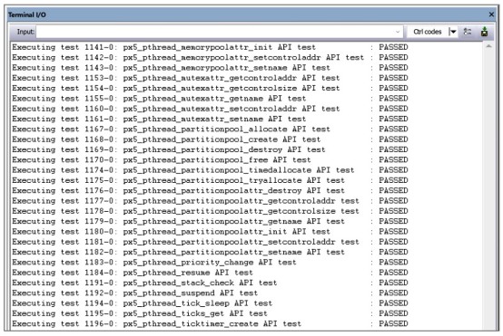Click the Ctrl codes button
503x336 pixels.
428,32
